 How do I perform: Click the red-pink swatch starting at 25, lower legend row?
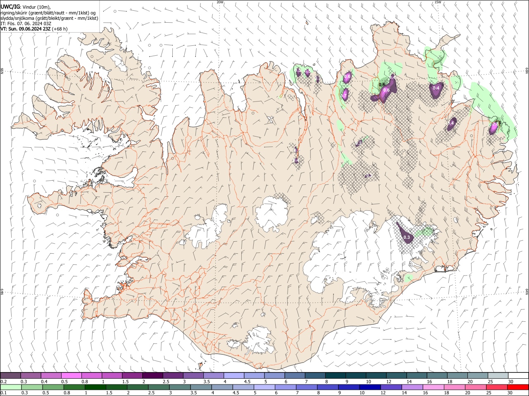point(496,387)
